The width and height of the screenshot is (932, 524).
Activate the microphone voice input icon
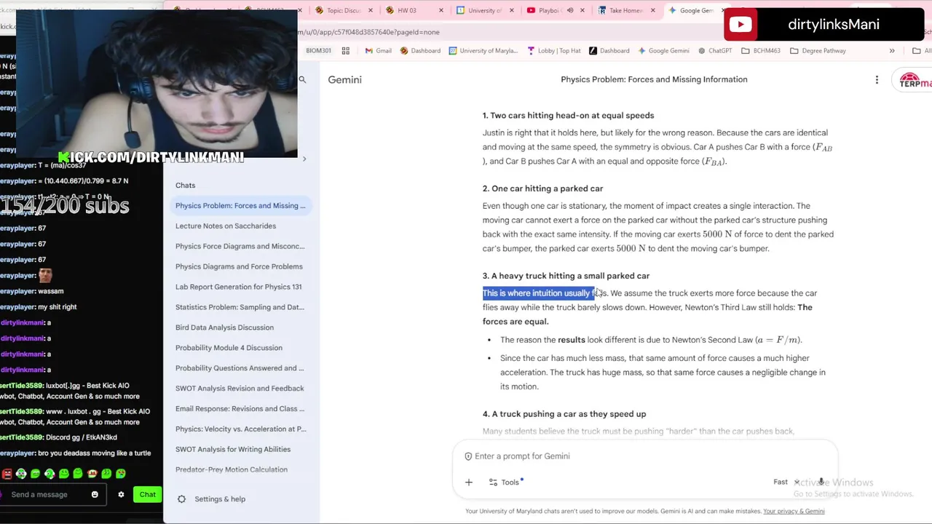[821, 482]
